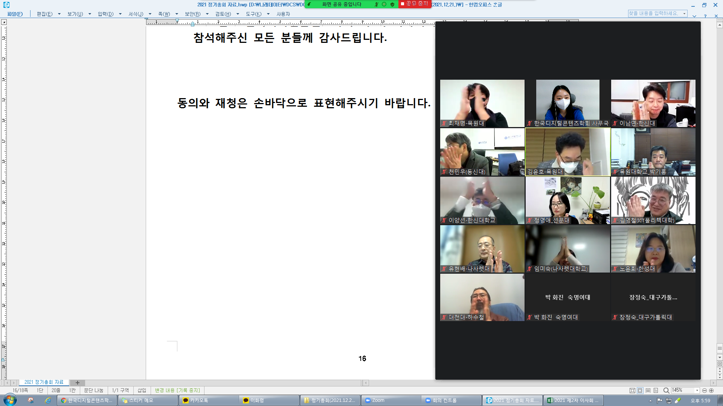Expand the 편집(E) menu dropdown arrow

click(x=59, y=14)
